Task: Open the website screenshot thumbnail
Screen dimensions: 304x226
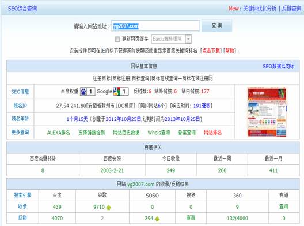Action: pos(267,112)
